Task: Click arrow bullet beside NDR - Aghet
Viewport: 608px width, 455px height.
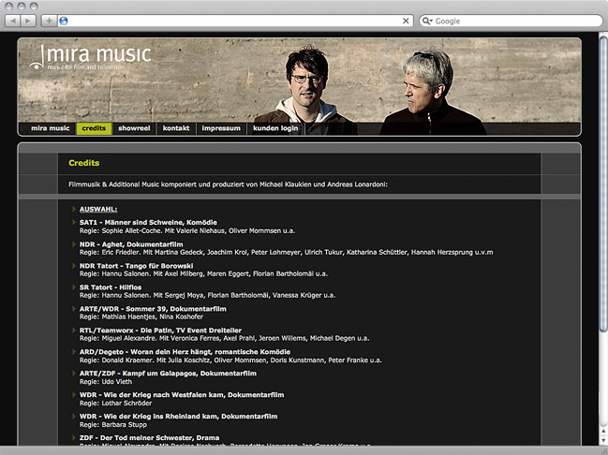Action: click(x=73, y=244)
